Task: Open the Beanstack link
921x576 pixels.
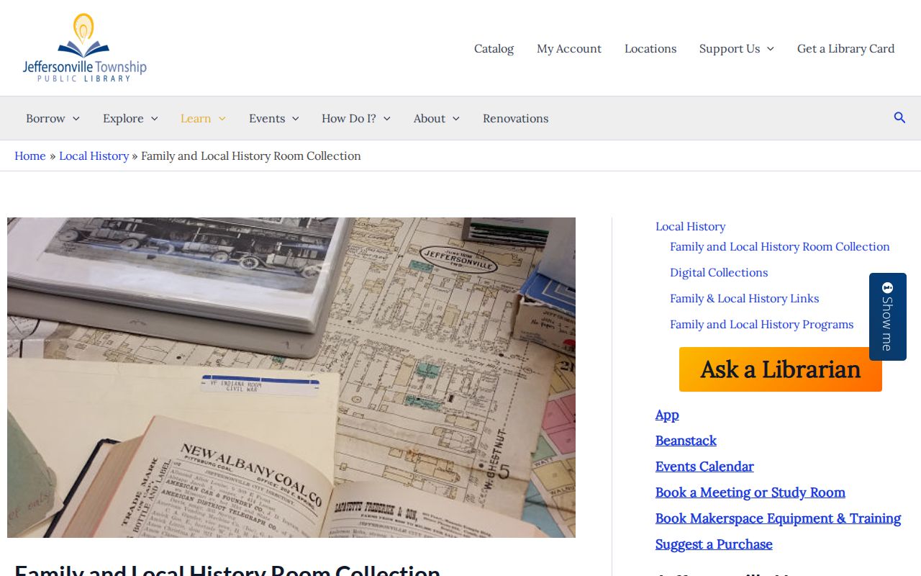Action: 686,441
